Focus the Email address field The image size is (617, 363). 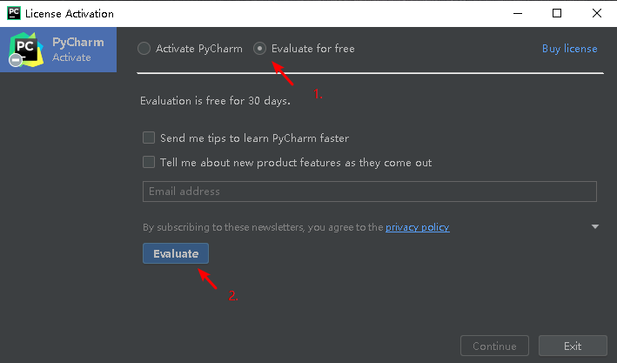tap(369, 192)
